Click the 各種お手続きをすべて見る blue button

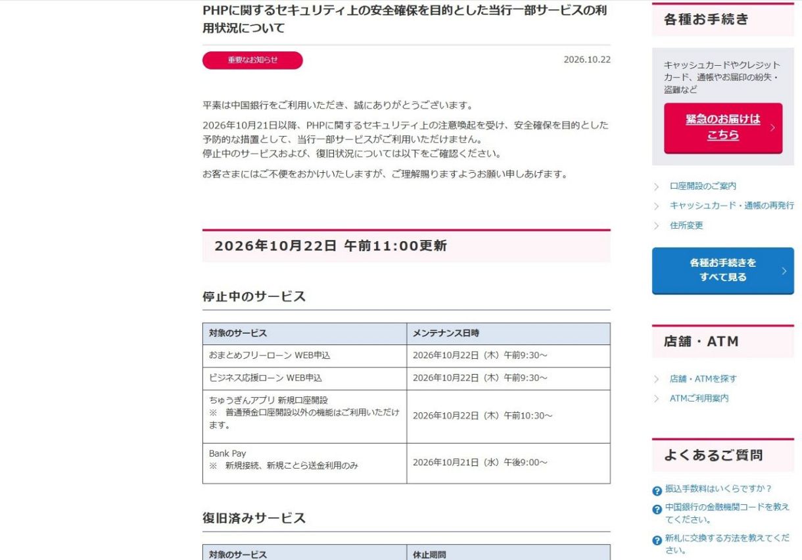pos(723,270)
